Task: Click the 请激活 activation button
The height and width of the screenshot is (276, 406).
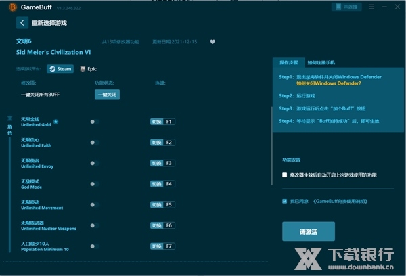Action: (x=308, y=231)
